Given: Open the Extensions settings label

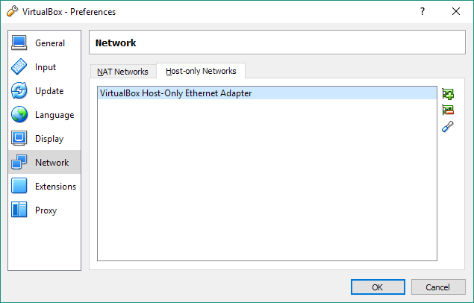Looking at the screenshot, I should (x=56, y=187).
